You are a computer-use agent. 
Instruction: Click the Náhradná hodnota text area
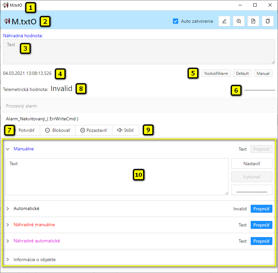[x=139, y=52]
